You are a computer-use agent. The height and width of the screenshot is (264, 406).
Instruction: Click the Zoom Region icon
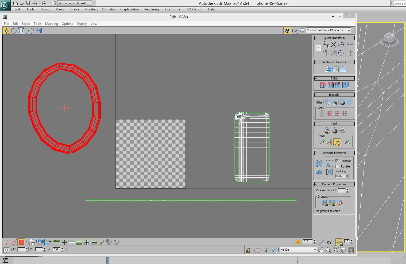pos(336,250)
